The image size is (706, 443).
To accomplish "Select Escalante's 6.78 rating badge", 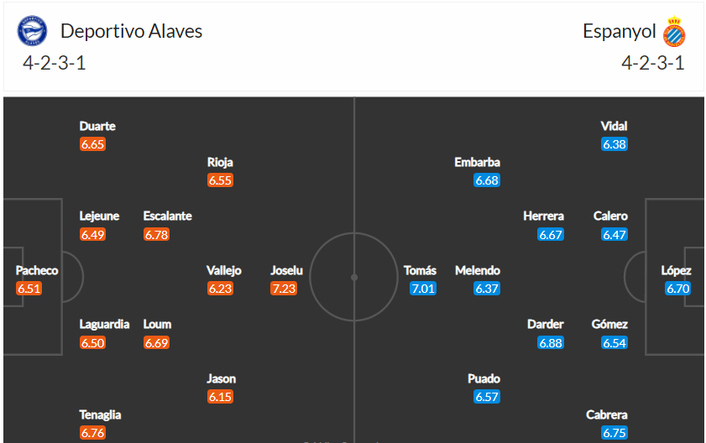I will point(156,234).
